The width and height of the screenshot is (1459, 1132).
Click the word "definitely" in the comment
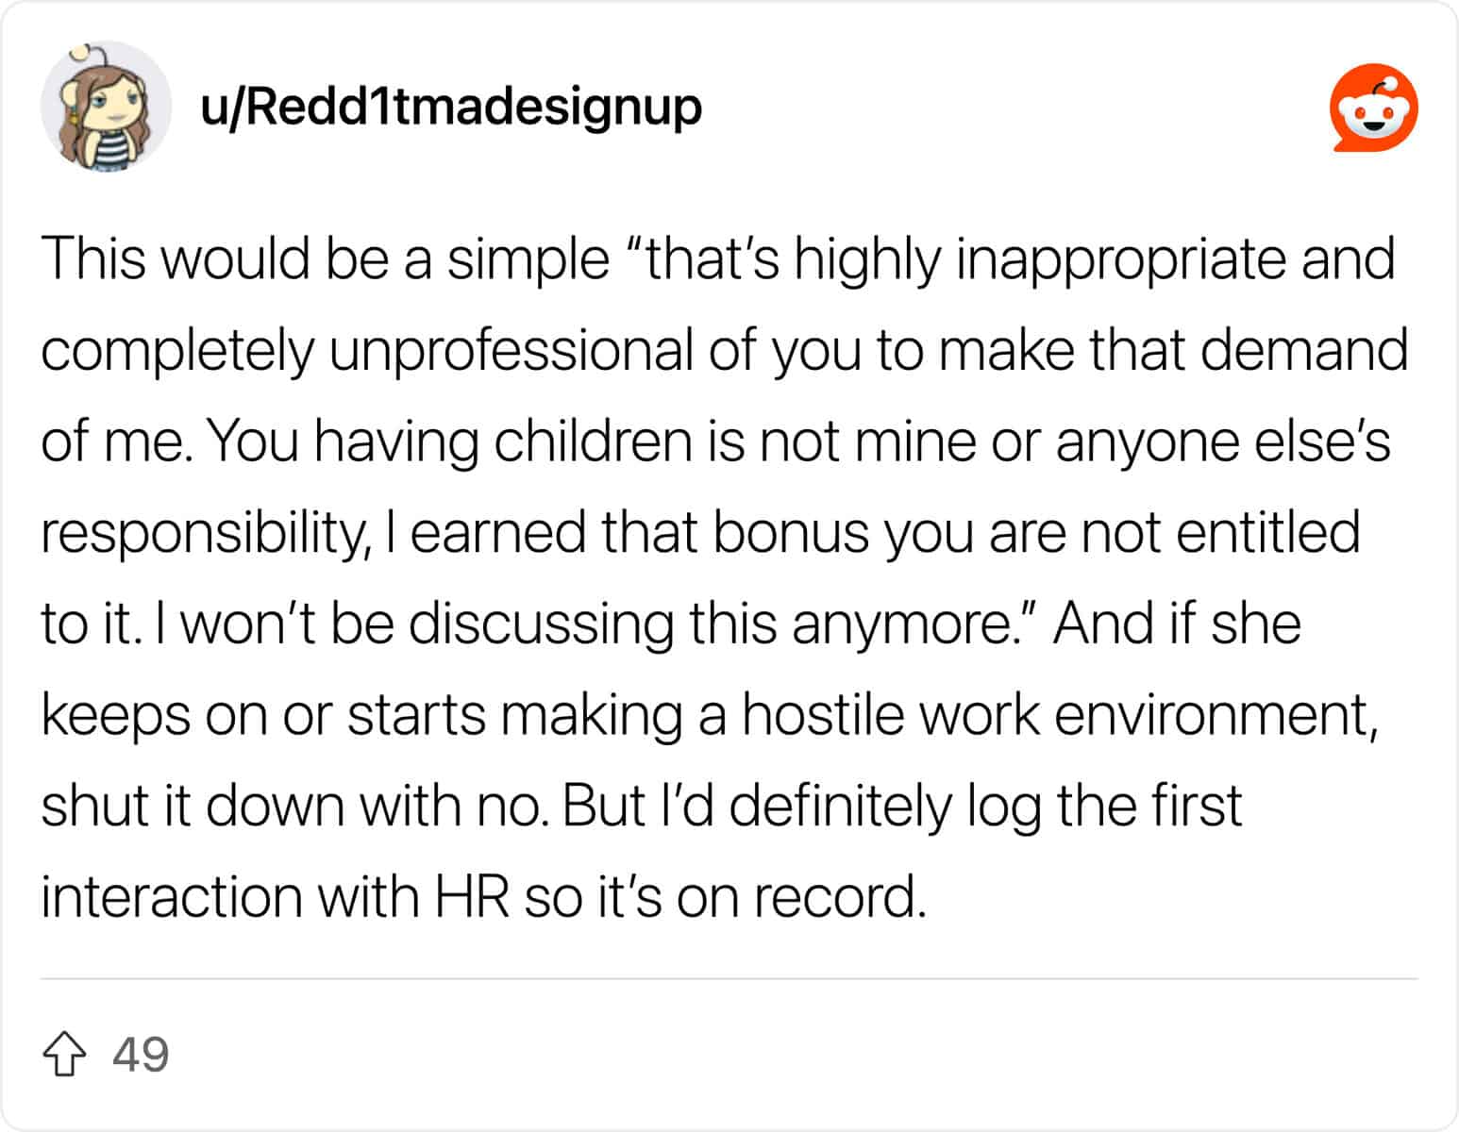[x=840, y=807]
